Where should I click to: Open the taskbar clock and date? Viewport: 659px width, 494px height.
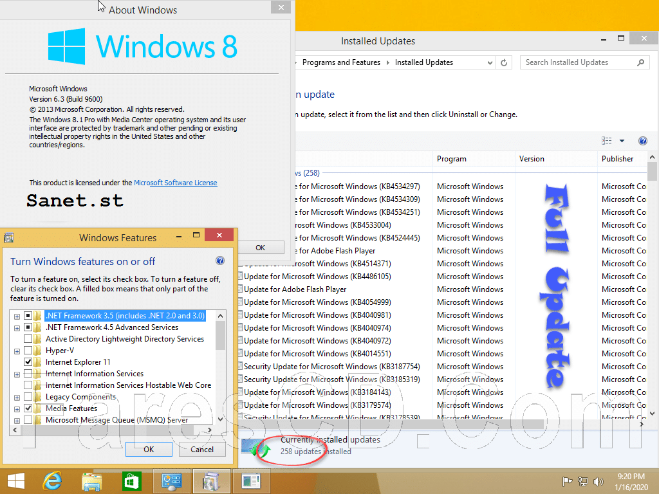[631, 481]
